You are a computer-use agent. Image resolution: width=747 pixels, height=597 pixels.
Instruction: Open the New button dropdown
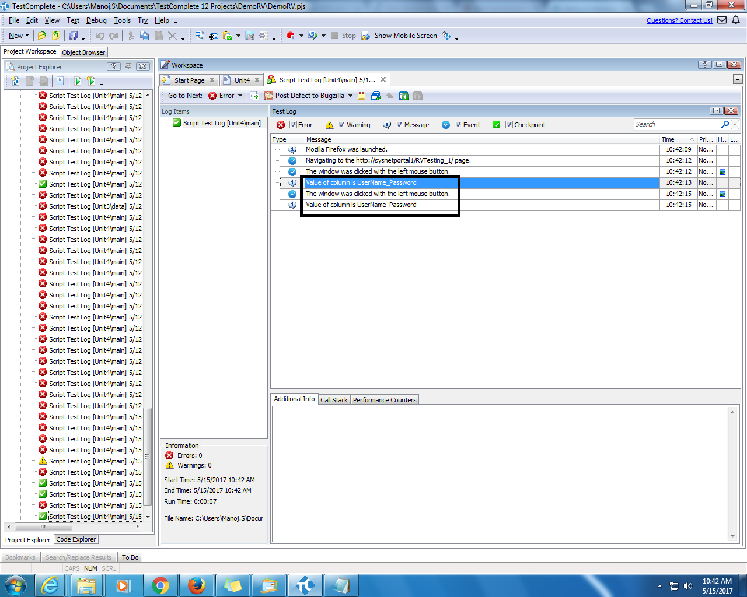(27, 36)
